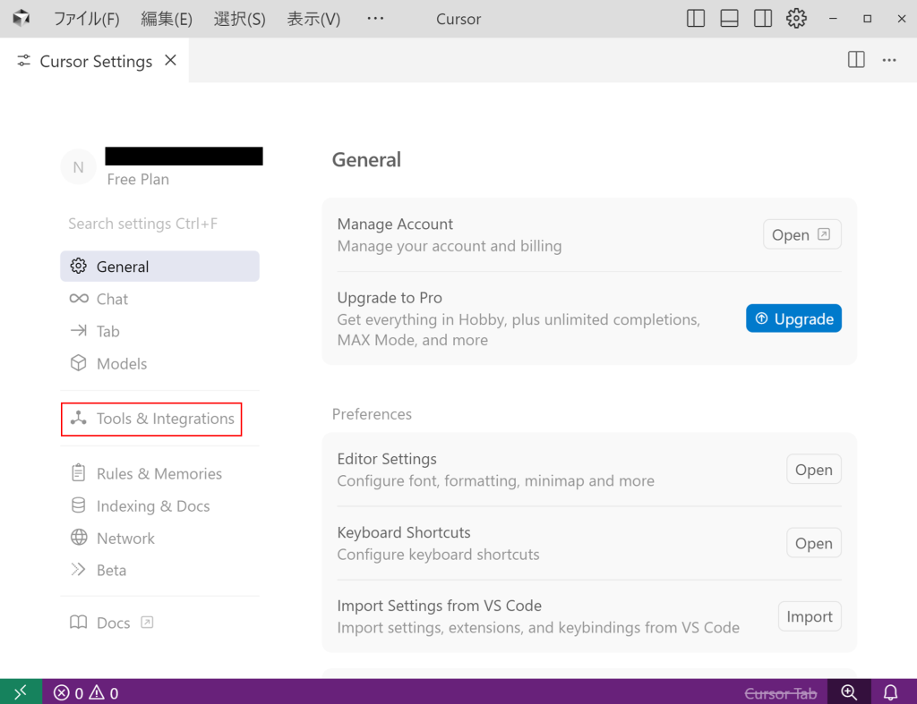917x704 pixels.
Task: Toggle the primary side bar layout icon
Action: point(696,19)
